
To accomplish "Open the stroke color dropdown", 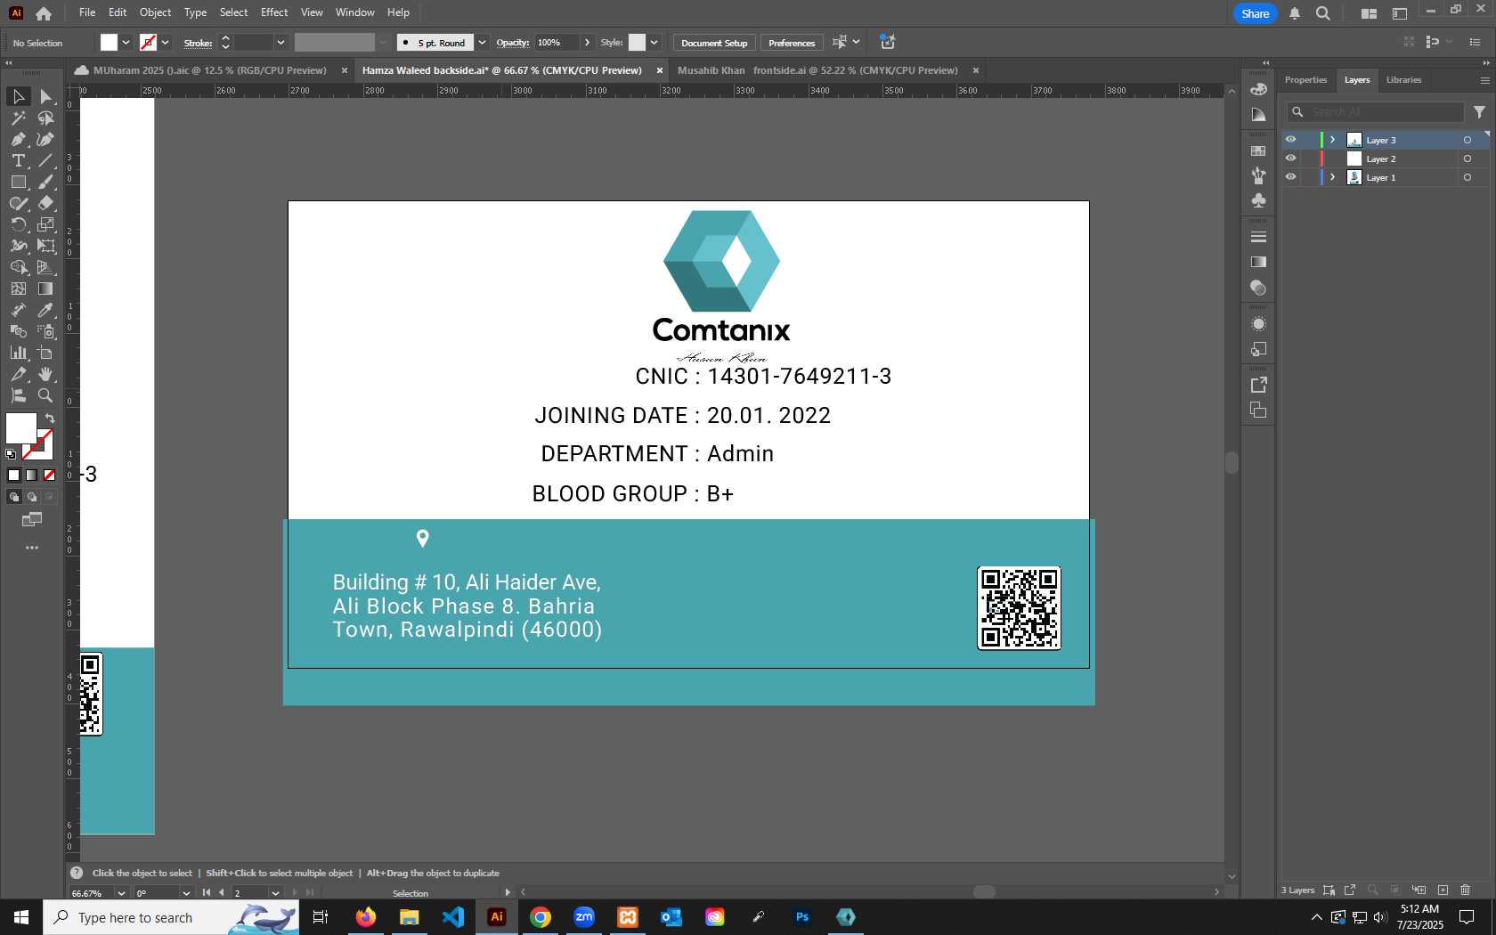I will [x=165, y=43].
